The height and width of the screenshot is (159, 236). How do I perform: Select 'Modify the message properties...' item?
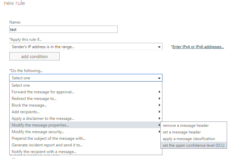click(40, 125)
